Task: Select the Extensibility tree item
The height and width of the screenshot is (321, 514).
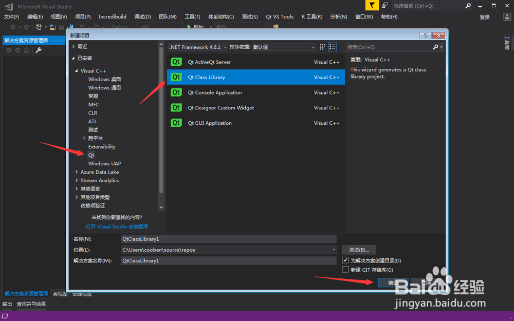Action: click(102, 147)
